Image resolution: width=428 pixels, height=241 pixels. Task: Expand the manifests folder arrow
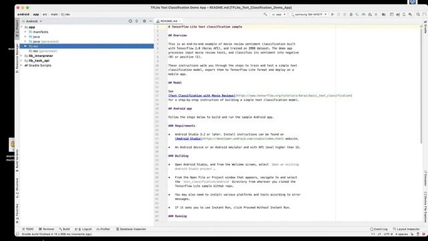coord(25,32)
